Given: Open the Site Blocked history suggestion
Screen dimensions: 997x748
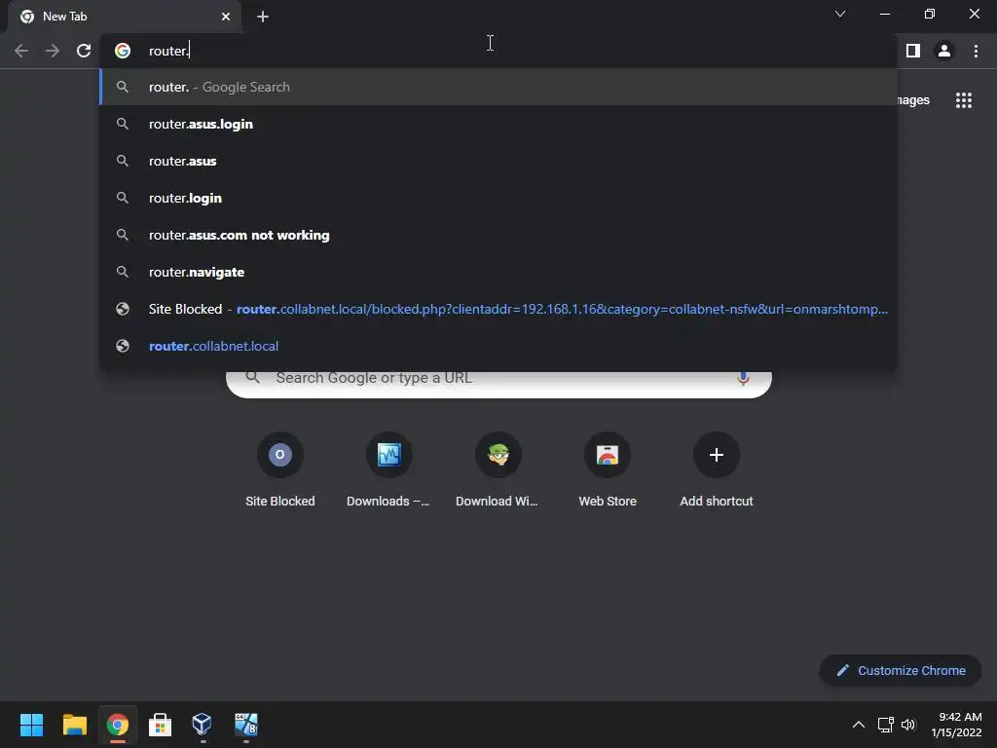Looking at the screenshot, I should 498,309.
